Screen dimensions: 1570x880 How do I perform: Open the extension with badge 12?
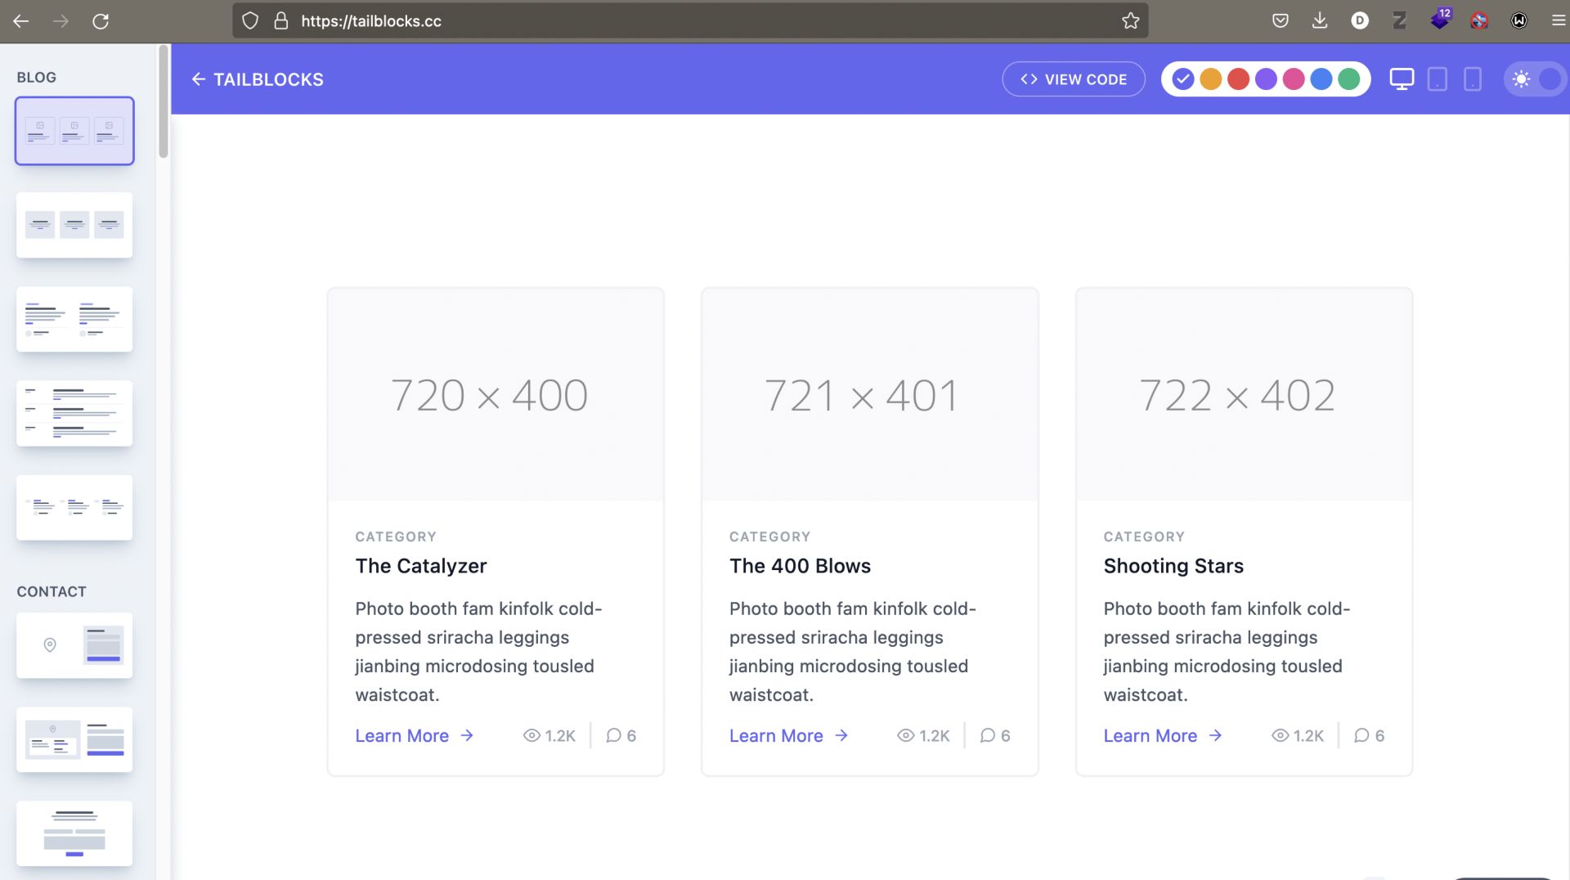tap(1440, 20)
